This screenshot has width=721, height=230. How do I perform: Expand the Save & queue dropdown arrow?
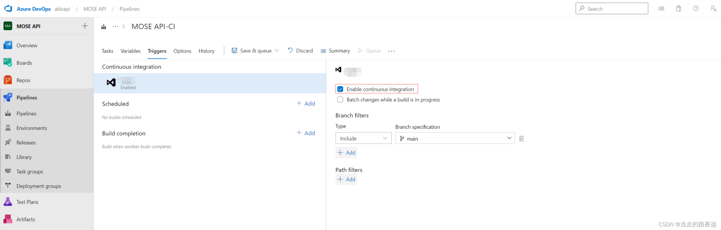pyautogui.click(x=277, y=51)
